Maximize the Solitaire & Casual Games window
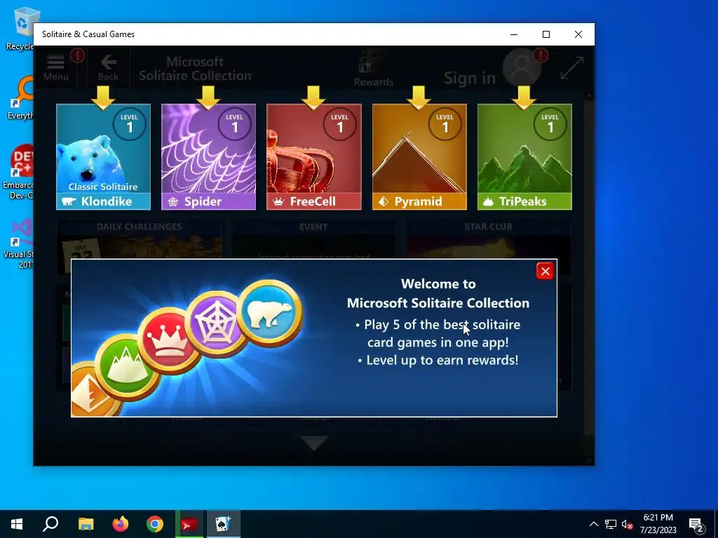718x538 pixels. [x=546, y=34]
